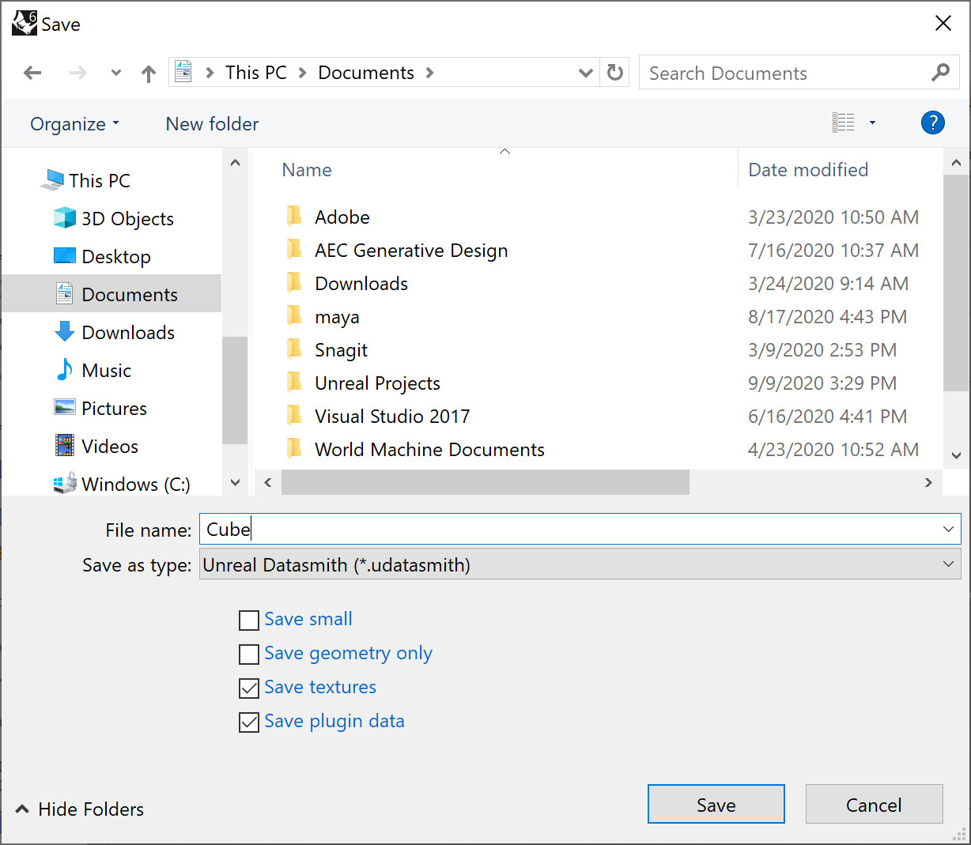Open the Organize menu

click(74, 124)
